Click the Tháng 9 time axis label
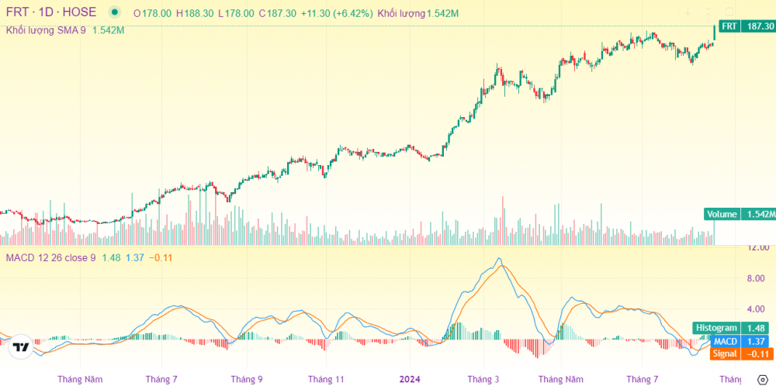This screenshot has width=776, height=386. pos(247,380)
